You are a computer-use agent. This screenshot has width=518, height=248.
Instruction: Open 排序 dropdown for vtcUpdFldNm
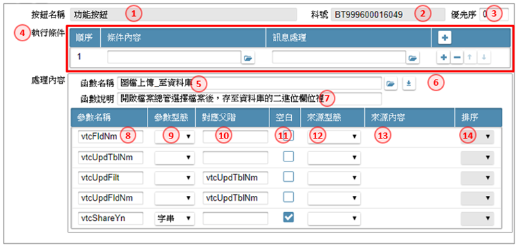[x=477, y=198]
